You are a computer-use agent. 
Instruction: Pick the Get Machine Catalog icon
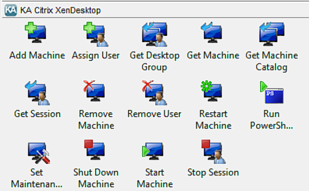tap(272, 34)
